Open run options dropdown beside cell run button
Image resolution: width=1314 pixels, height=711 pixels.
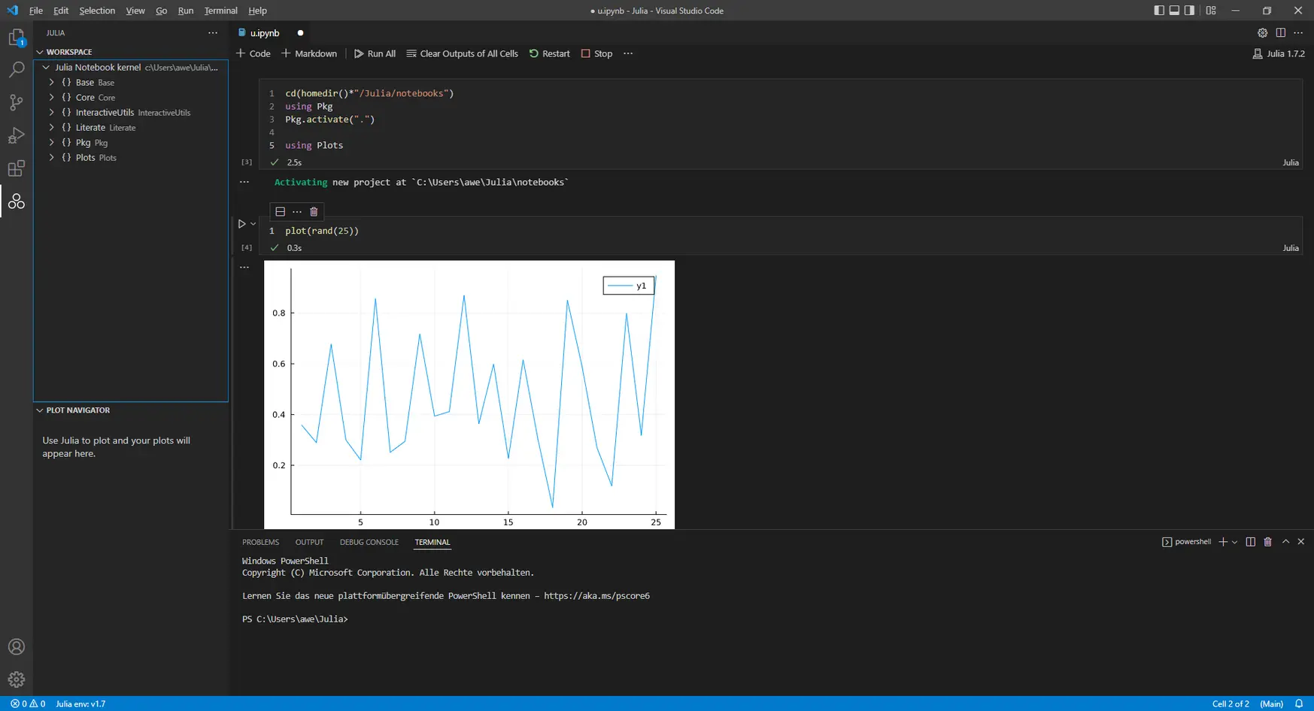coord(253,224)
